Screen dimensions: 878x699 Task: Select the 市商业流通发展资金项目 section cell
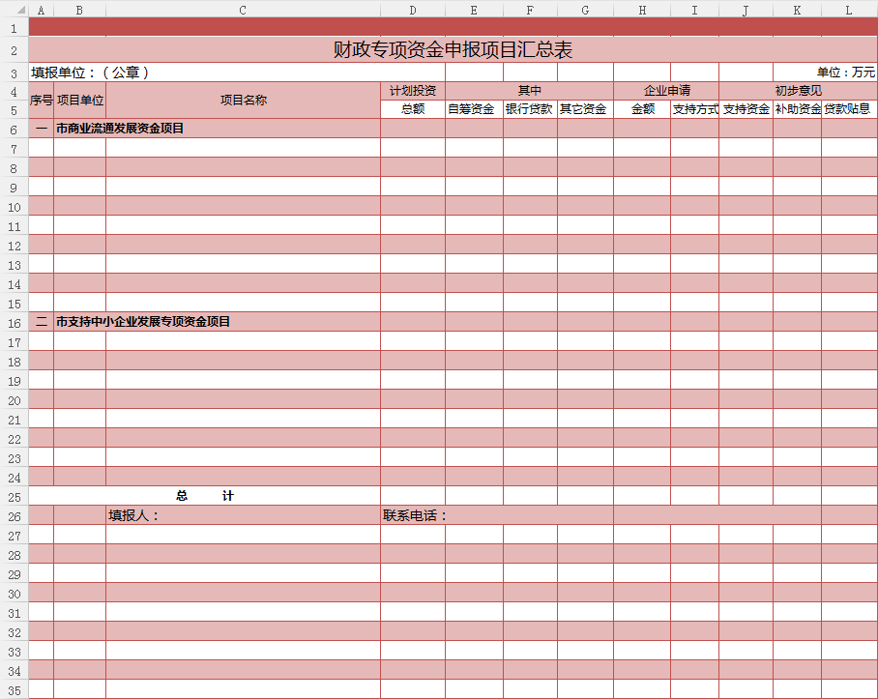point(120,129)
